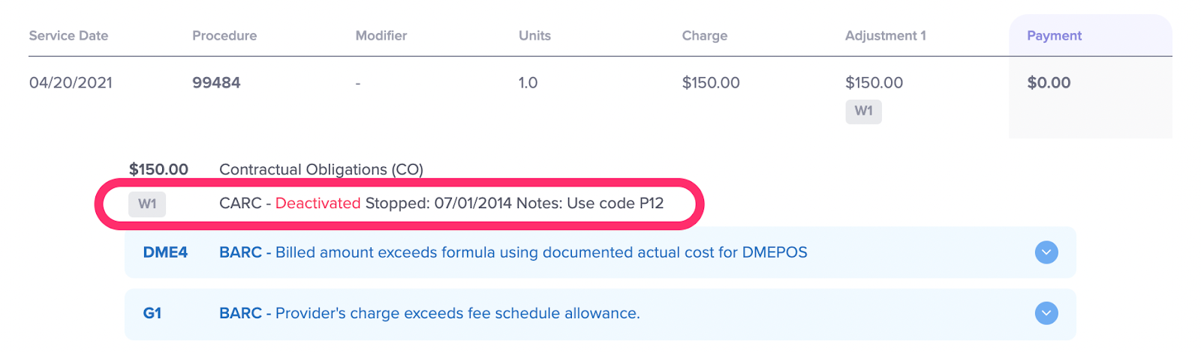This screenshot has width=1201, height=352.
Task: Click the W1 badge in CARC row
Action: 147,204
